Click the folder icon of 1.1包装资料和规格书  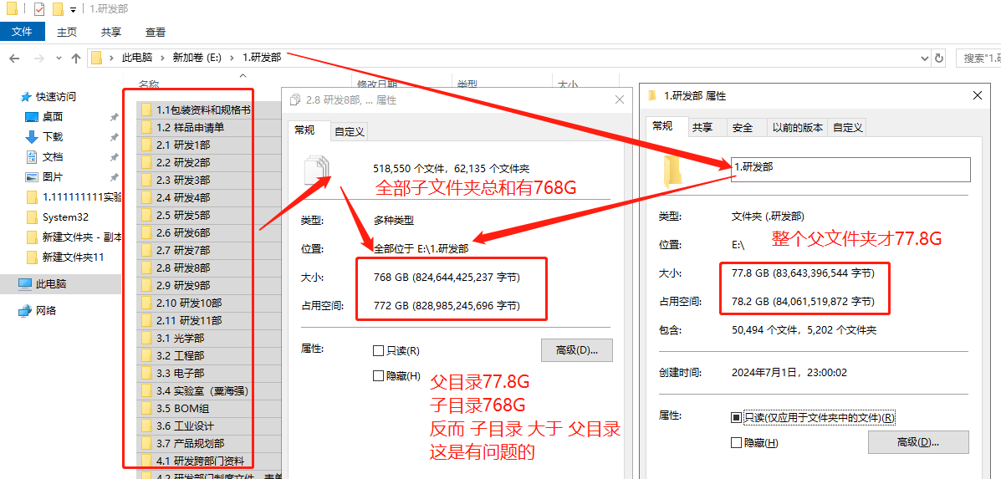[146, 110]
